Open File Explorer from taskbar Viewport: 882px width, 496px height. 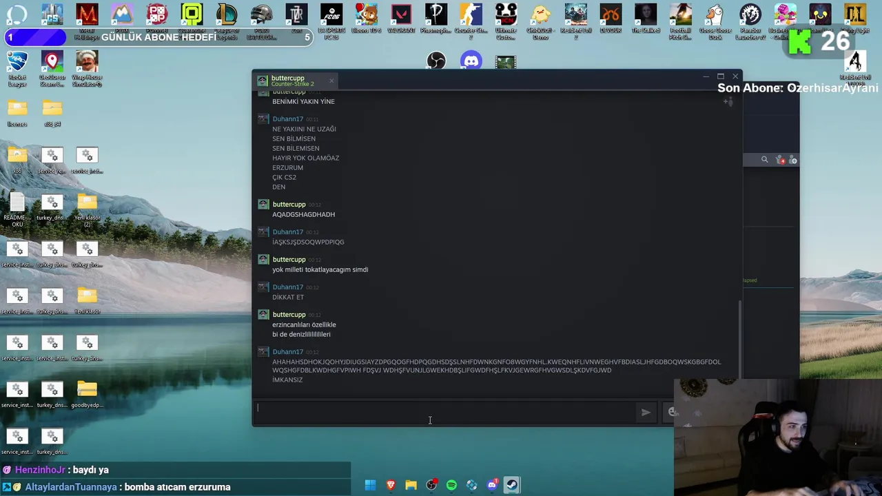pyautogui.click(x=411, y=485)
